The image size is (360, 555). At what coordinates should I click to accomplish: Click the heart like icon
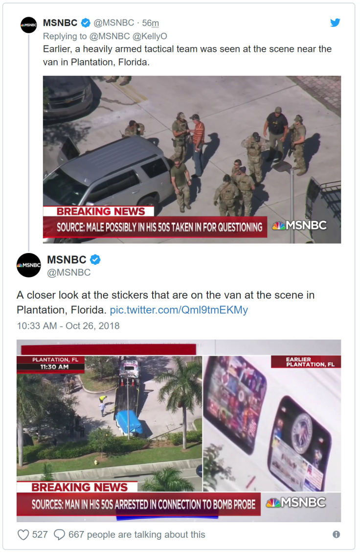tap(23, 534)
